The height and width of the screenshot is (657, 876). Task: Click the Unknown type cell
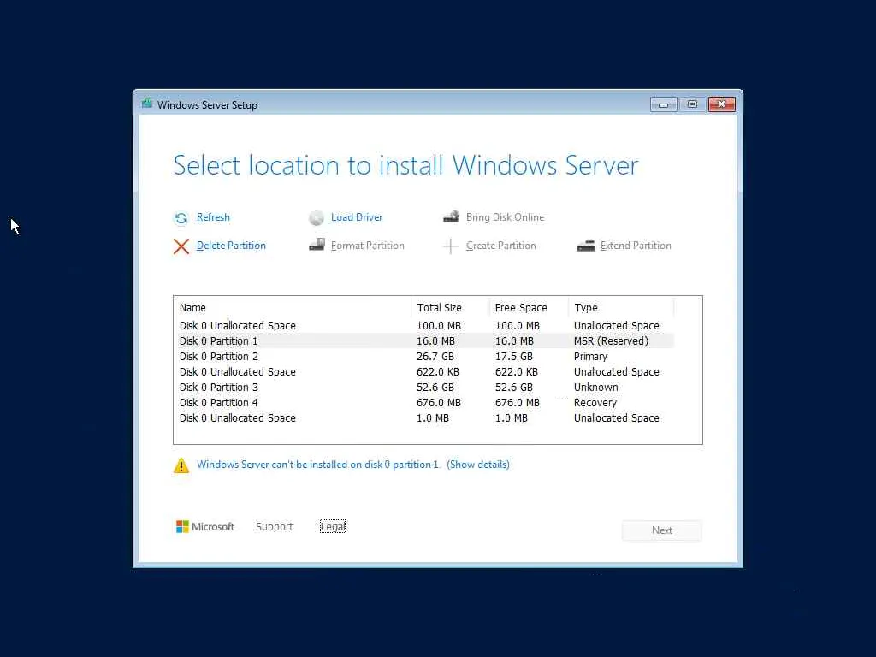[x=595, y=388]
